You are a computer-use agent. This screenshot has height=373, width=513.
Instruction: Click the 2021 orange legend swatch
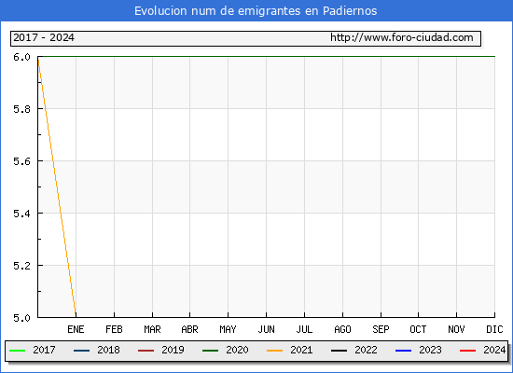[x=274, y=351]
